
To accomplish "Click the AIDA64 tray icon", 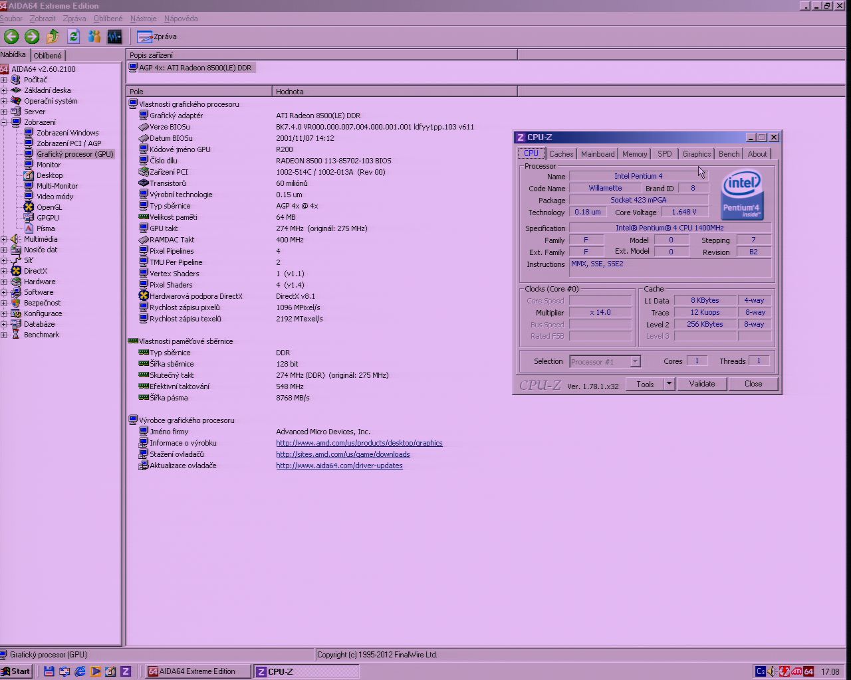I will click(808, 671).
